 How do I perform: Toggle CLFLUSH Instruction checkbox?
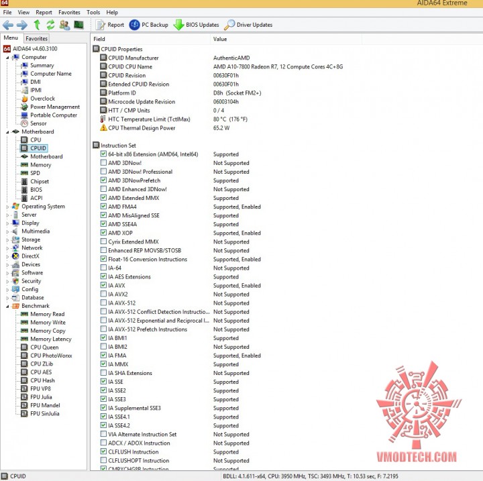click(x=103, y=451)
